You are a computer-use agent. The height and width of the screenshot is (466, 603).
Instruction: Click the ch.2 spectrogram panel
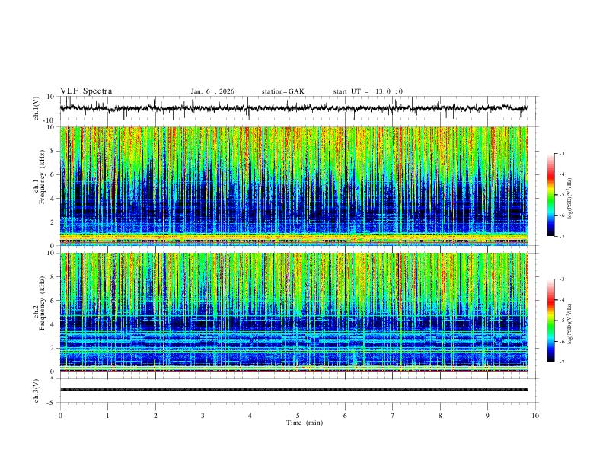294,312
